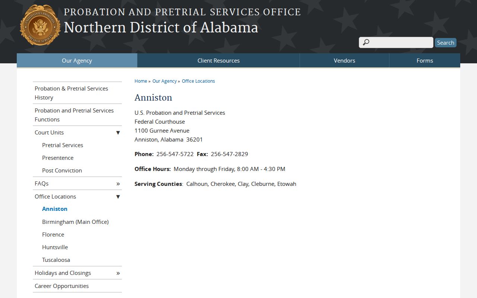Switch to the Forms tab

point(425,60)
